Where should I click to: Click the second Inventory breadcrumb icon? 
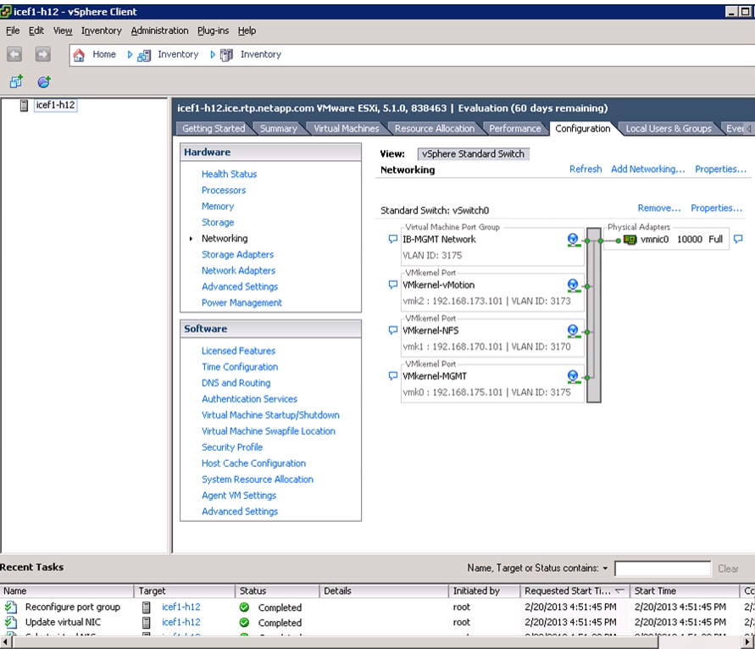[x=226, y=55]
